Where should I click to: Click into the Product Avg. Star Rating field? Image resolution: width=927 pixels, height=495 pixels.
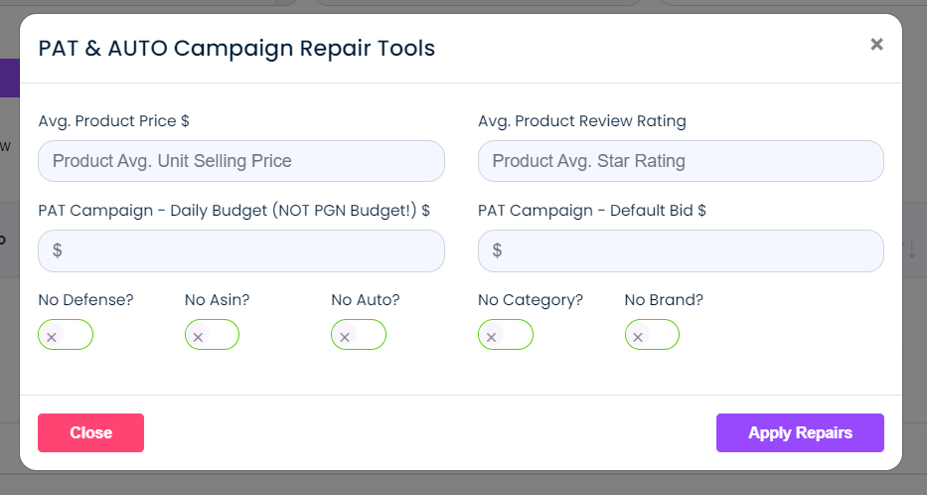[681, 161]
